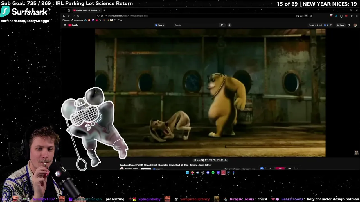Open the YouTube account avatar menu

tap(355, 25)
